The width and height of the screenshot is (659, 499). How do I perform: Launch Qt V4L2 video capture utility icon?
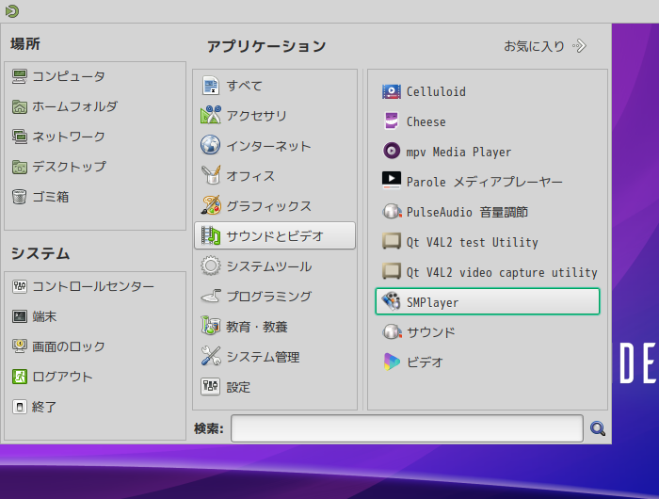click(x=392, y=271)
